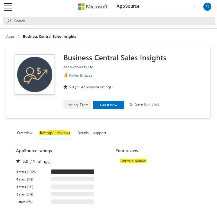Click the AppSource header link
This screenshot has width=217, height=211.
tap(128, 6)
